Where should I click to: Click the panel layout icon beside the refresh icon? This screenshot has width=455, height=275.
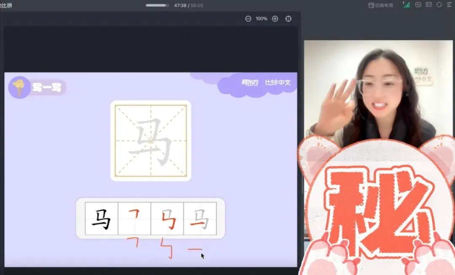click(428, 5)
